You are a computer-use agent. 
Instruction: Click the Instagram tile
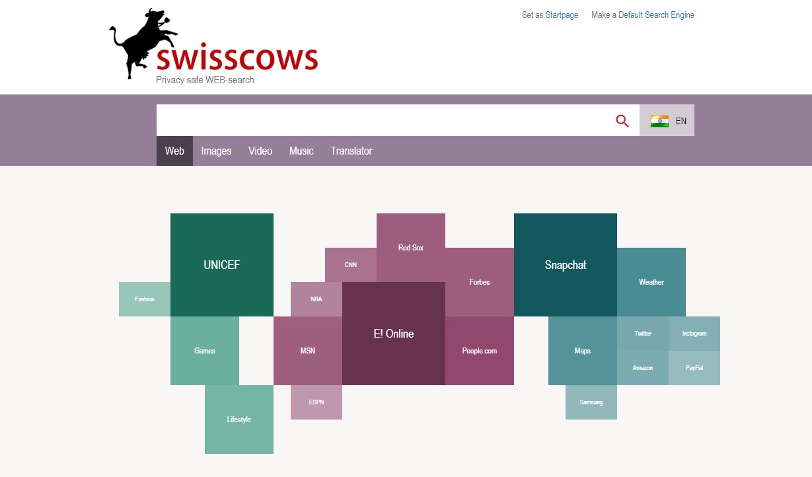pos(694,334)
